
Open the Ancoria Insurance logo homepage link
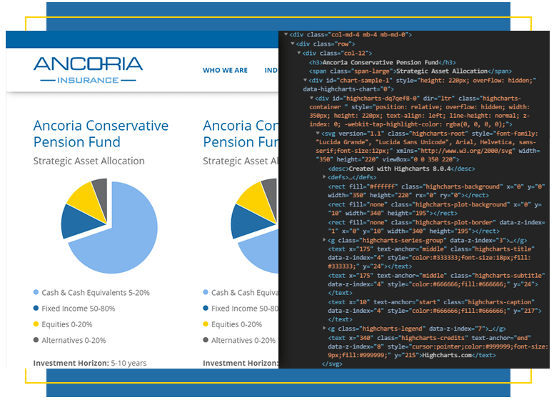[x=88, y=70]
